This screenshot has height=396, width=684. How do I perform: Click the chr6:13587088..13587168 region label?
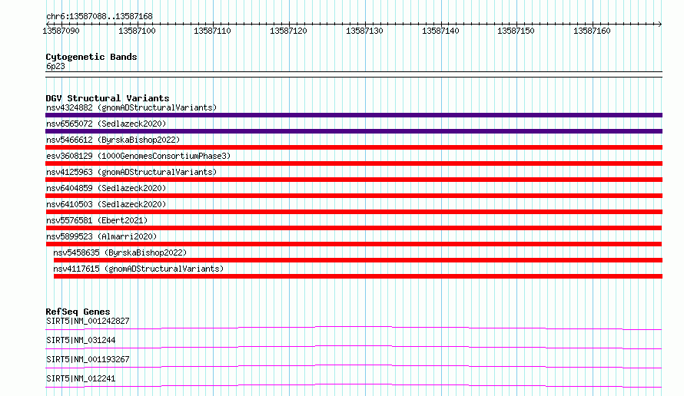[99, 17]
